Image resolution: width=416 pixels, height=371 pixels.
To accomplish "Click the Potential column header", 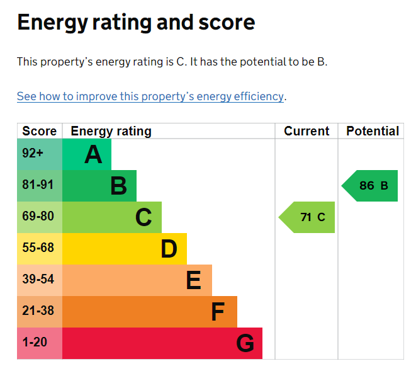I will click(x=372, y=131).
